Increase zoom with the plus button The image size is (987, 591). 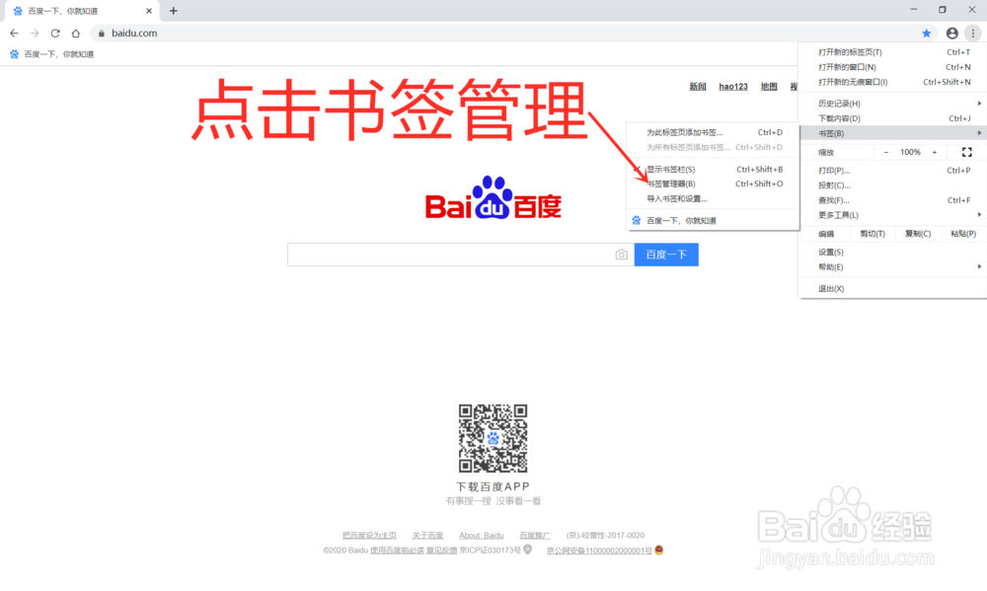[x=934, y=152]
